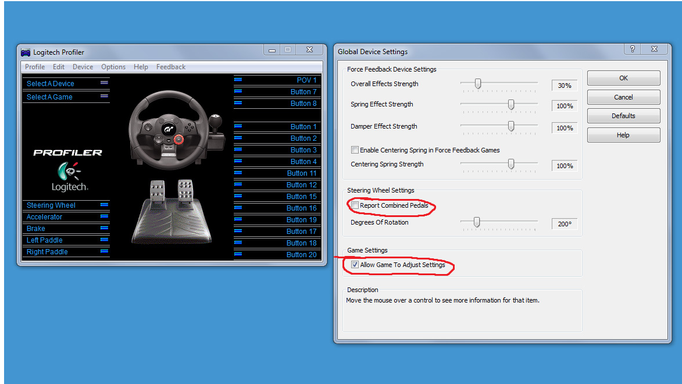The width and height of the screenshot is (682, 384).
Task: Click the blue icon beside Button 1
Action: 238,126
